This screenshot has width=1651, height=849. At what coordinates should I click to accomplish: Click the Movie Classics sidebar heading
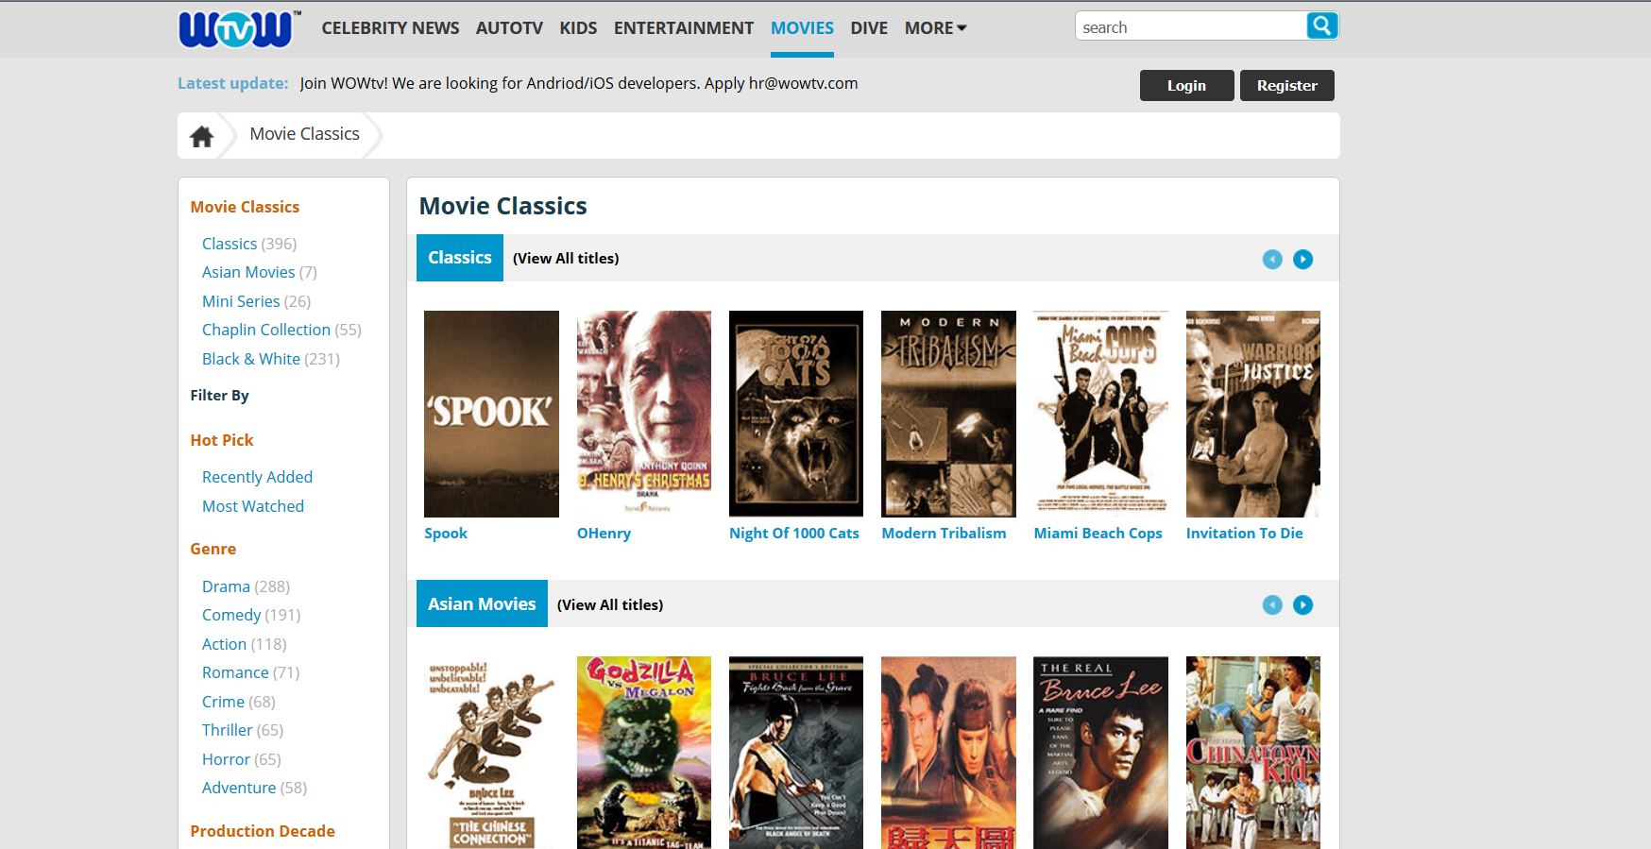click(245, 207)
